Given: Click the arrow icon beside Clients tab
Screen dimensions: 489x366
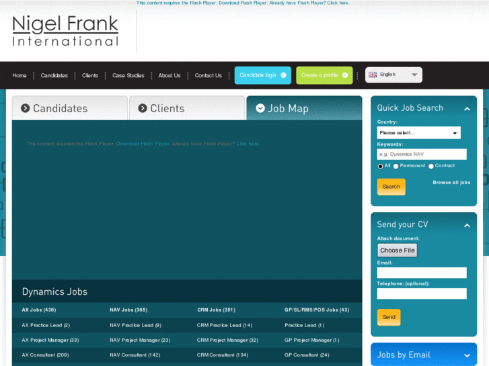Looking at the screenshot, I should click(x=143, y=108).
